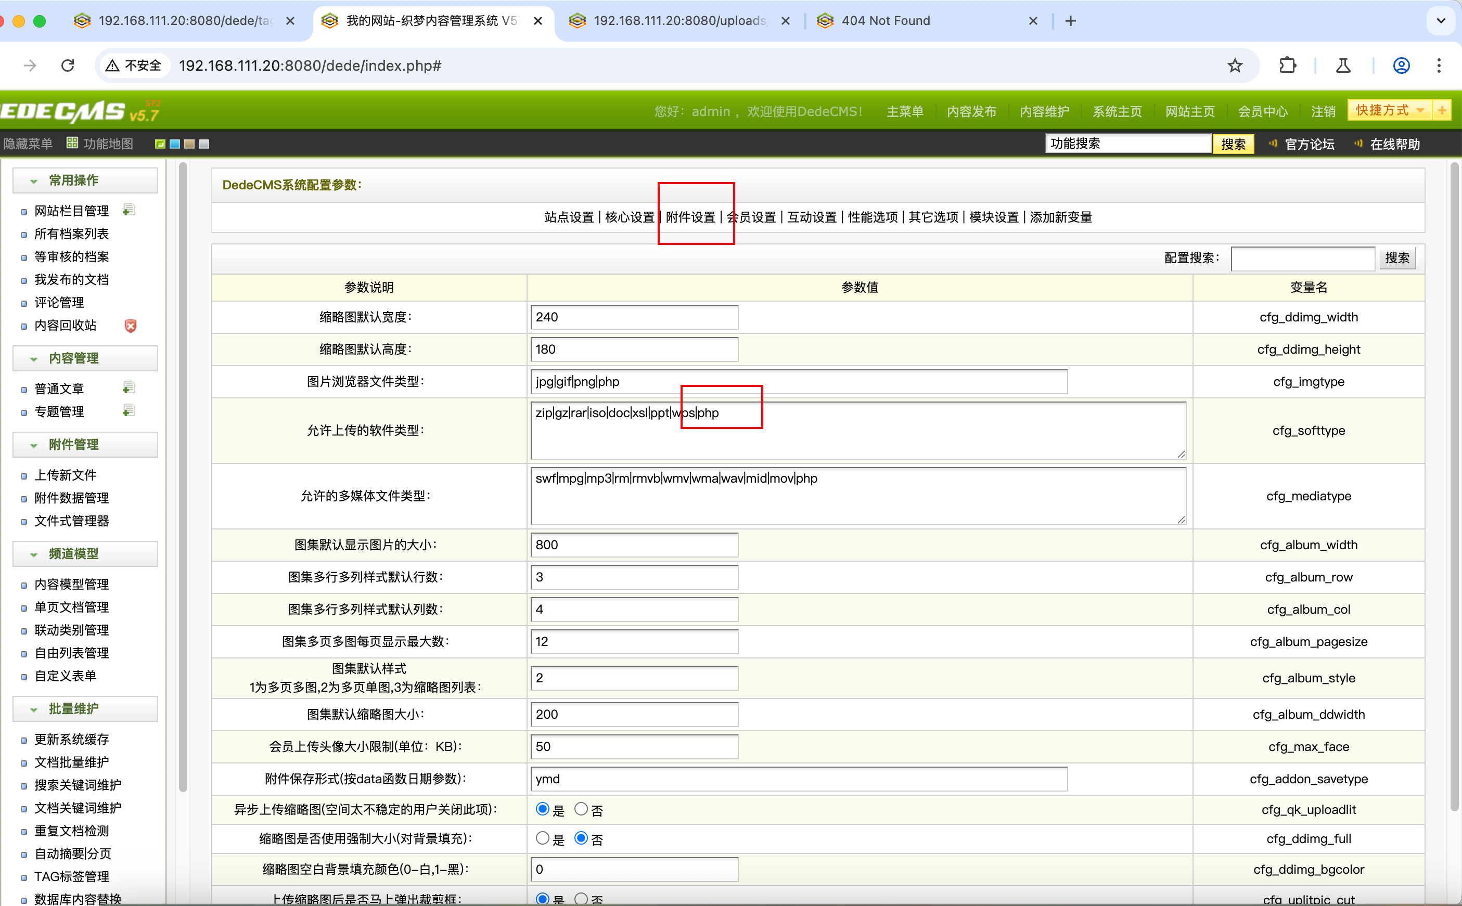Image resolution: width=1462 pixels, height=906 pixels.
Task: Click the add icon beside 网站栏目管理
Action: tap(129, 210)
